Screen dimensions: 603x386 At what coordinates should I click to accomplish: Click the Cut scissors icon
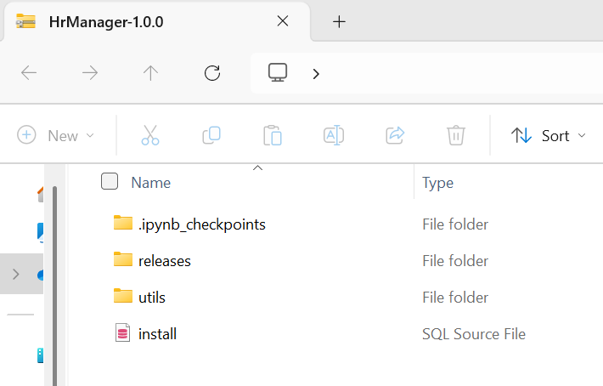pos(150,135)
